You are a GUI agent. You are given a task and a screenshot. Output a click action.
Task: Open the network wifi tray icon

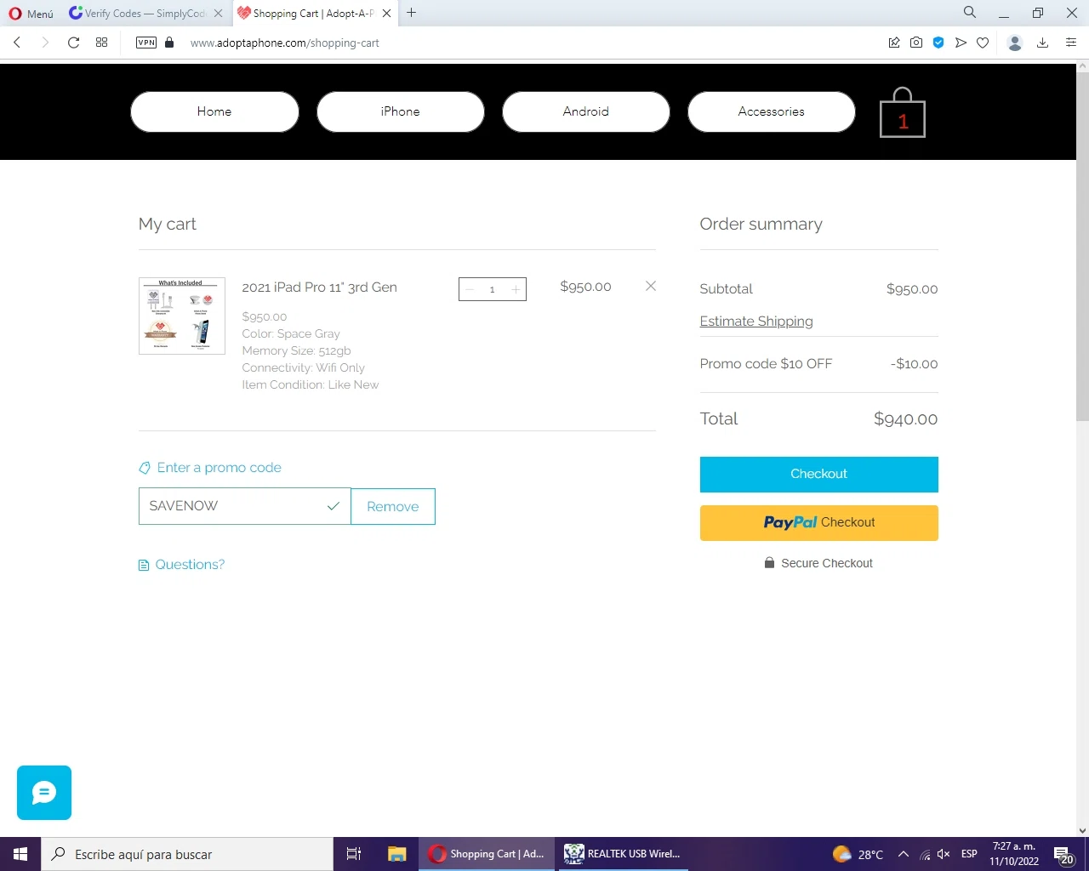tap(925, 854)
